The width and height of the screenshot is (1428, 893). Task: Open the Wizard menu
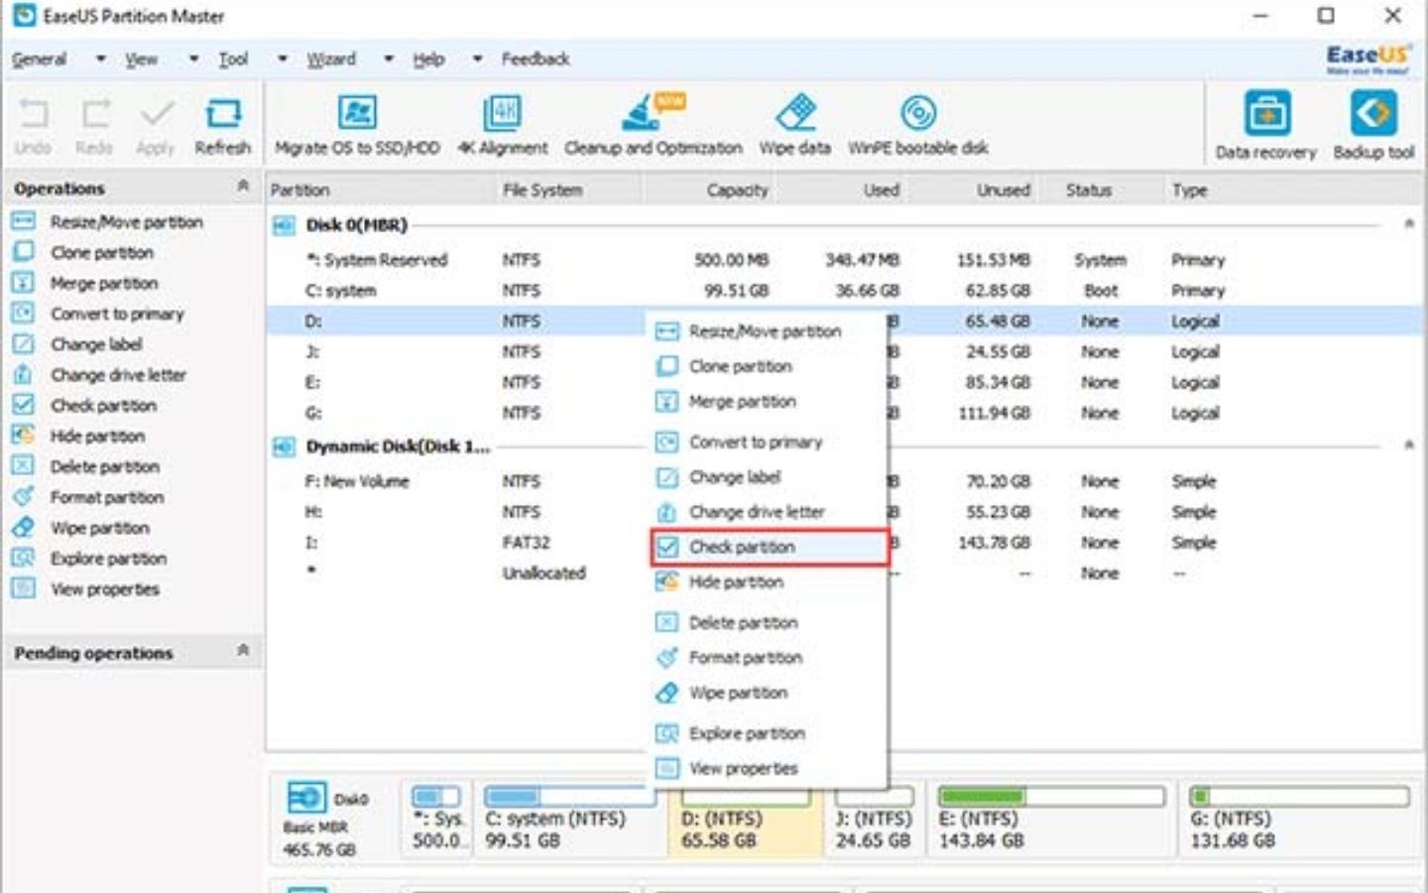tap(333, 59)
